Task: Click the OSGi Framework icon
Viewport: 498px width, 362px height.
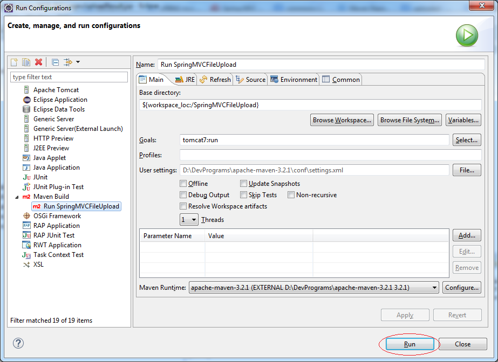Action: [26, 216]
